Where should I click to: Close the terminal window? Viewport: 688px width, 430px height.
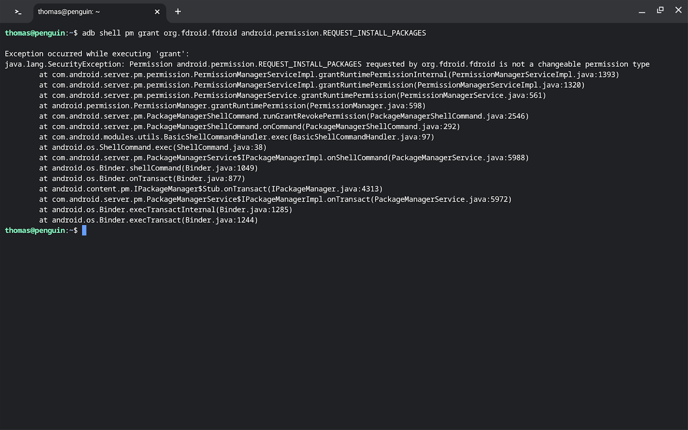point(678,10)
